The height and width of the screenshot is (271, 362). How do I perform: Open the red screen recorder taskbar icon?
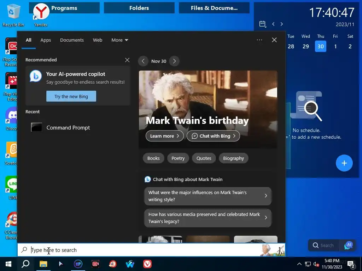click(95, 264)
